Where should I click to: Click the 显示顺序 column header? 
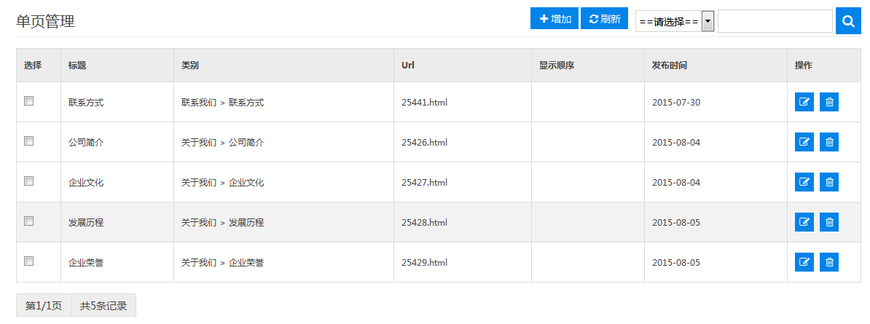pos(557,66)
